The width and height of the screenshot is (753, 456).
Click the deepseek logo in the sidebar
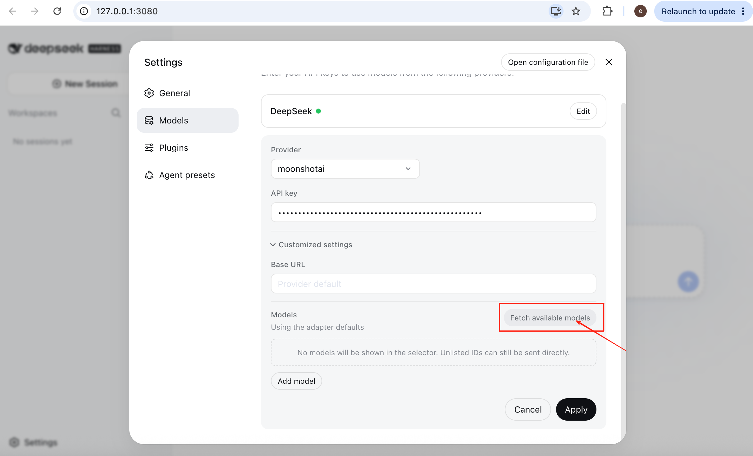pos(64,48)
